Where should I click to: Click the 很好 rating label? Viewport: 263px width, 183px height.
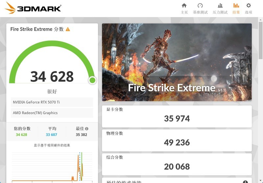pyautogui.click(x=52, y=92)
